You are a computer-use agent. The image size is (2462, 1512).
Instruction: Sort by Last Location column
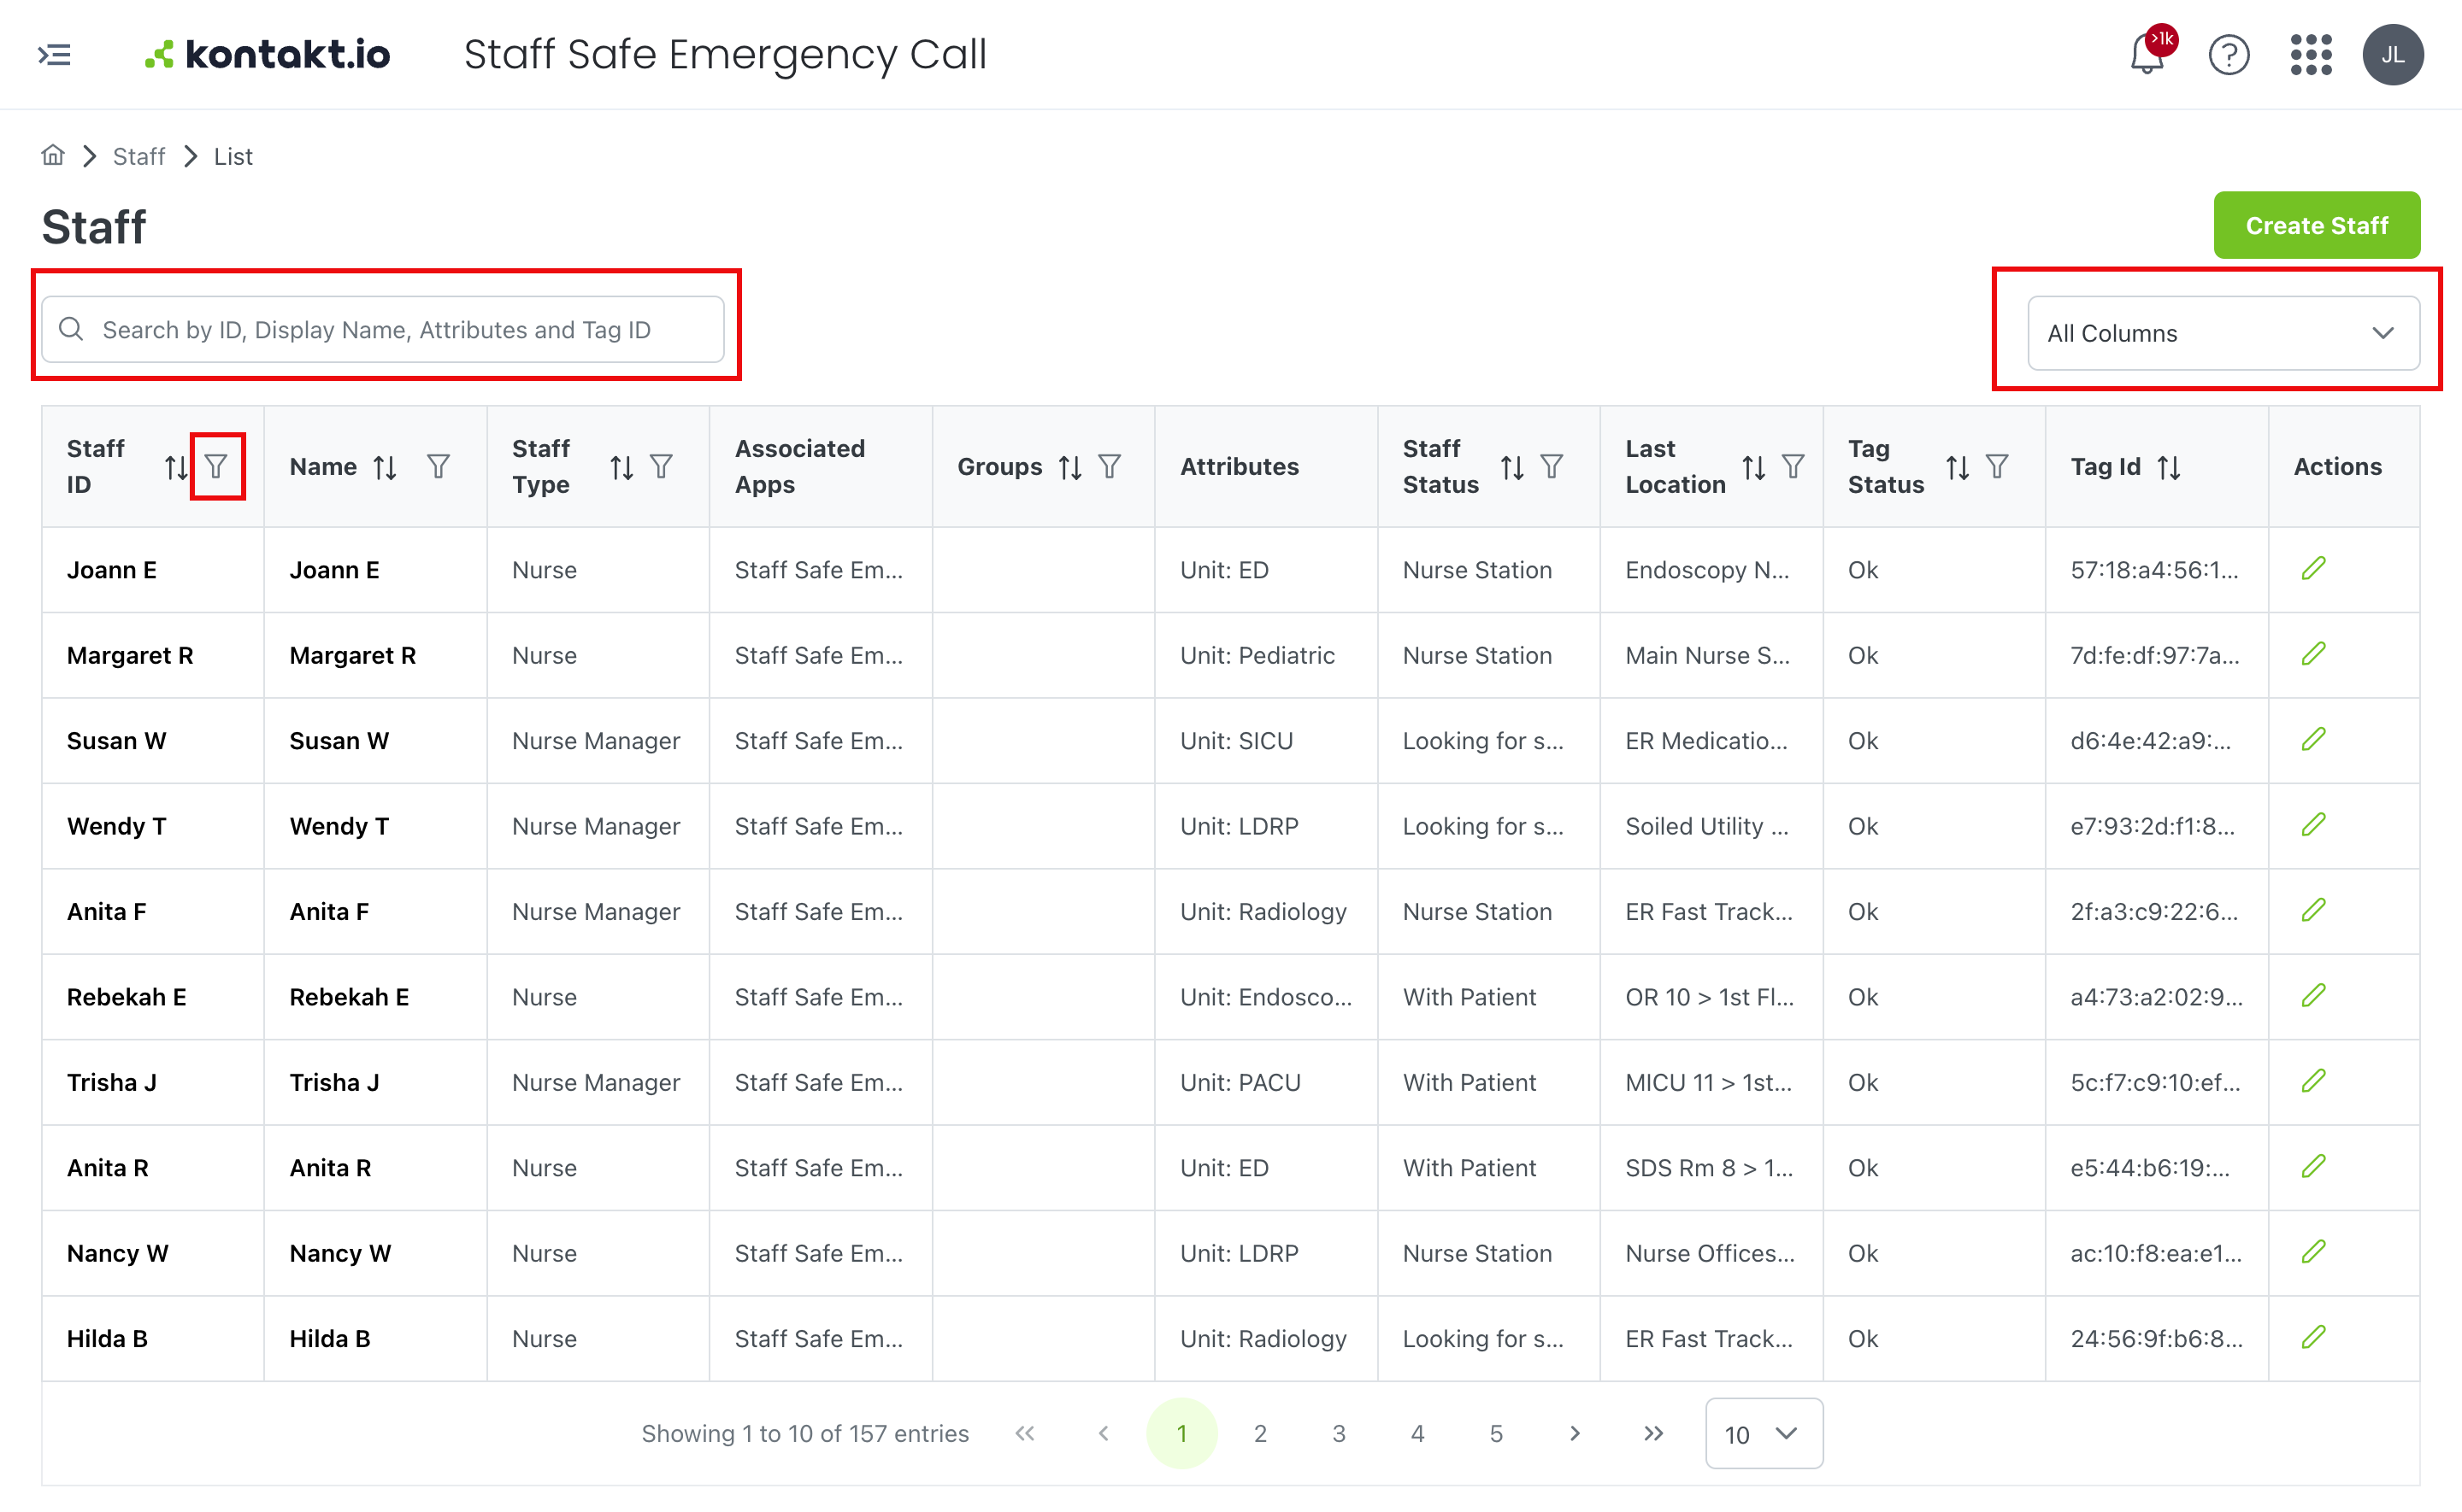[1753, 467]
